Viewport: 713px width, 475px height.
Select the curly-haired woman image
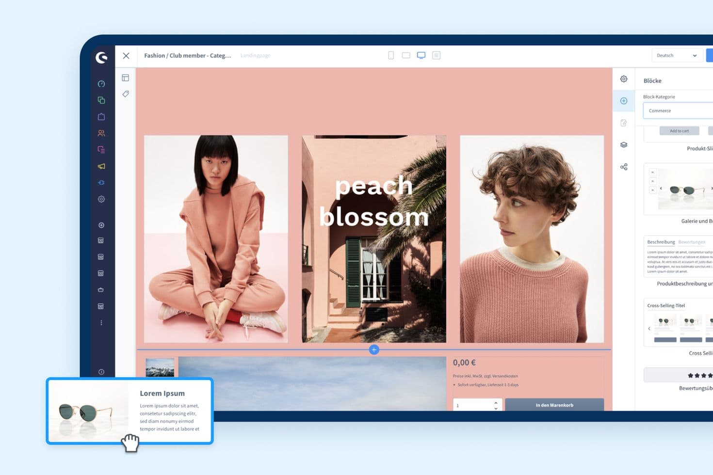click(532, 239)
